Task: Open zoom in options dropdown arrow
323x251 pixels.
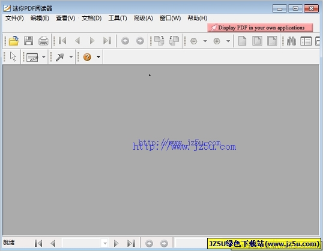Action: pos(228,41)
